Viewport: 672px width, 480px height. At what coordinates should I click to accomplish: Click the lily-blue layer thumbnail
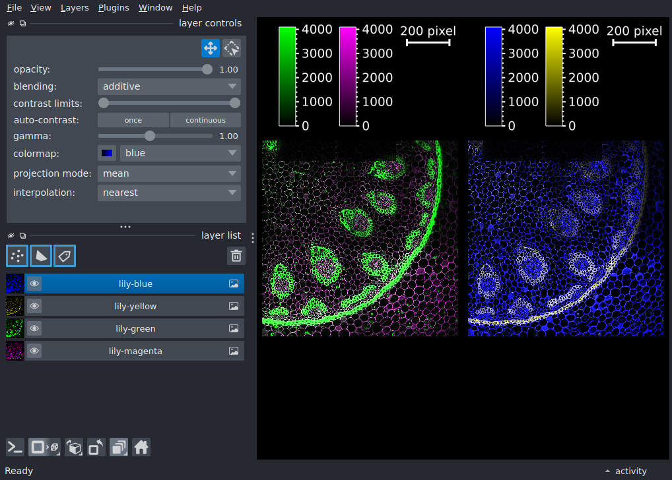click(x=15, y=284)
